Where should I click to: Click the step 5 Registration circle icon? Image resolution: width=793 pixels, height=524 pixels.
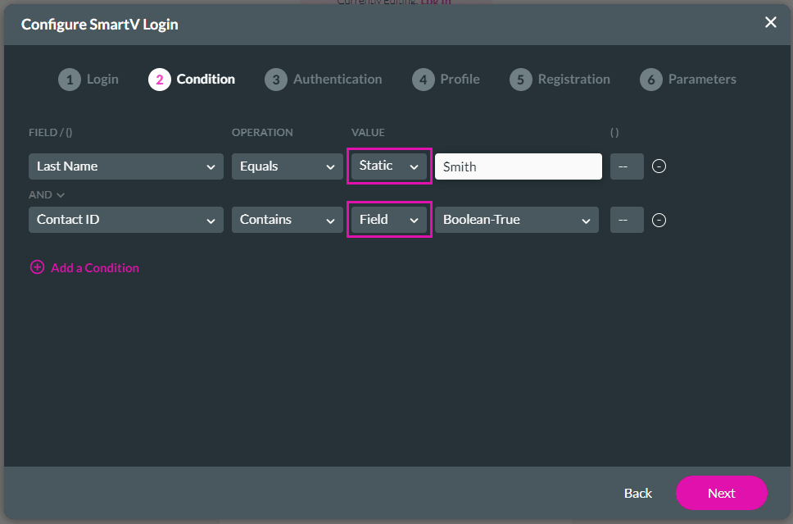coord(520,79)
